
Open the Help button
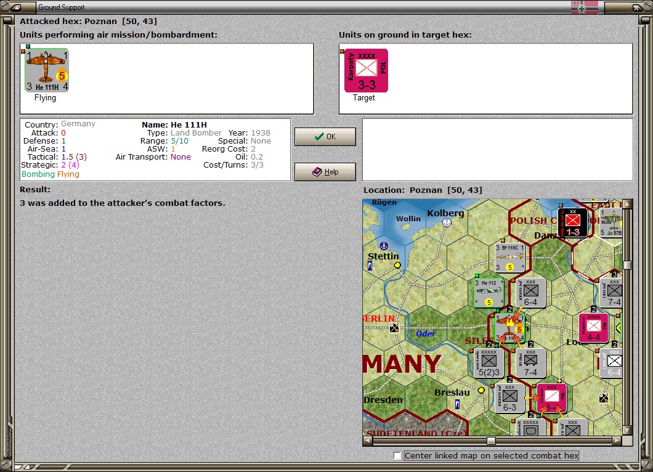click(x=325, y=172)
